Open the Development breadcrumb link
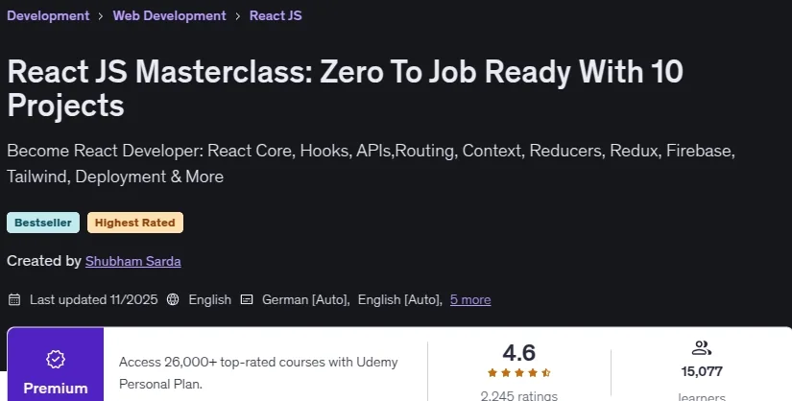Image resolution: width=792 pixels, height=401 pixels. click(x=48, y=15)
